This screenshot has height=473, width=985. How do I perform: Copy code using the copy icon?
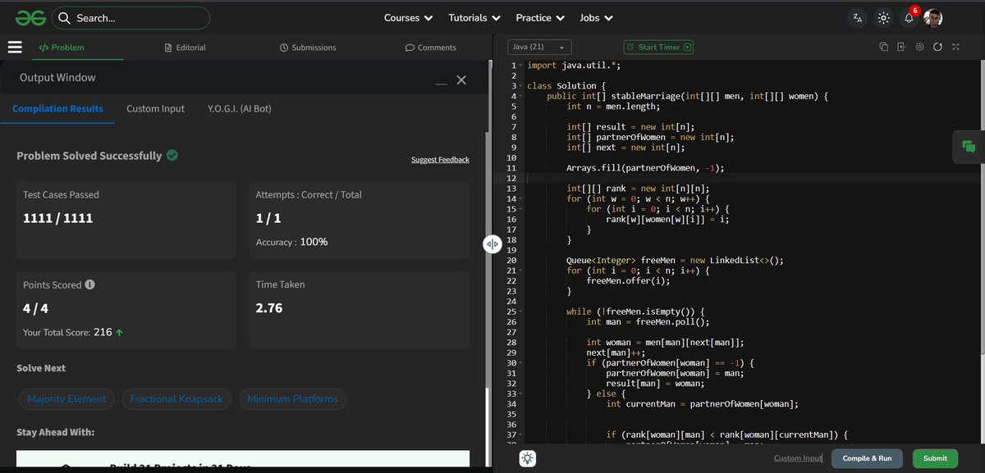coord(884,47)
